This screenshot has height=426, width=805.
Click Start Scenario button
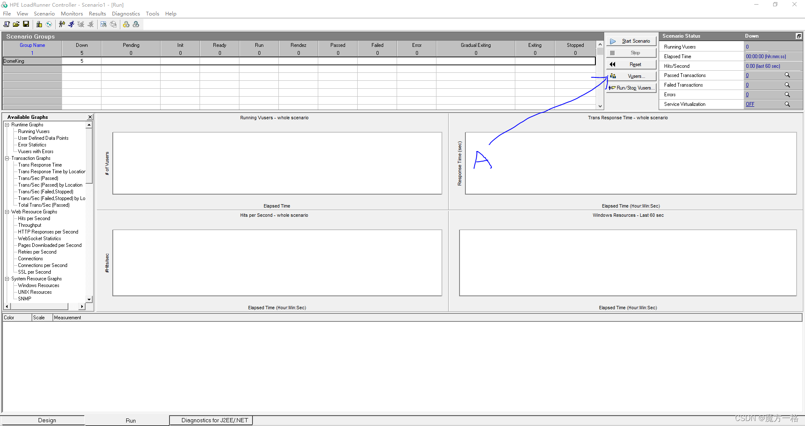pyautogui.click(x=631, y=41)
